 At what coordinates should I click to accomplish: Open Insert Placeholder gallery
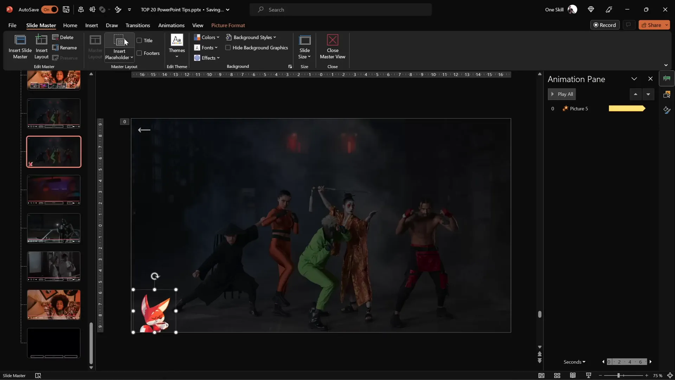(x=119, y=54)
